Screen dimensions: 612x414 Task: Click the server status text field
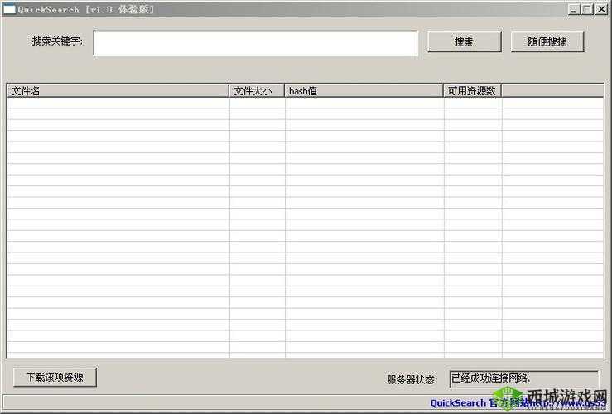click(523, 378)
